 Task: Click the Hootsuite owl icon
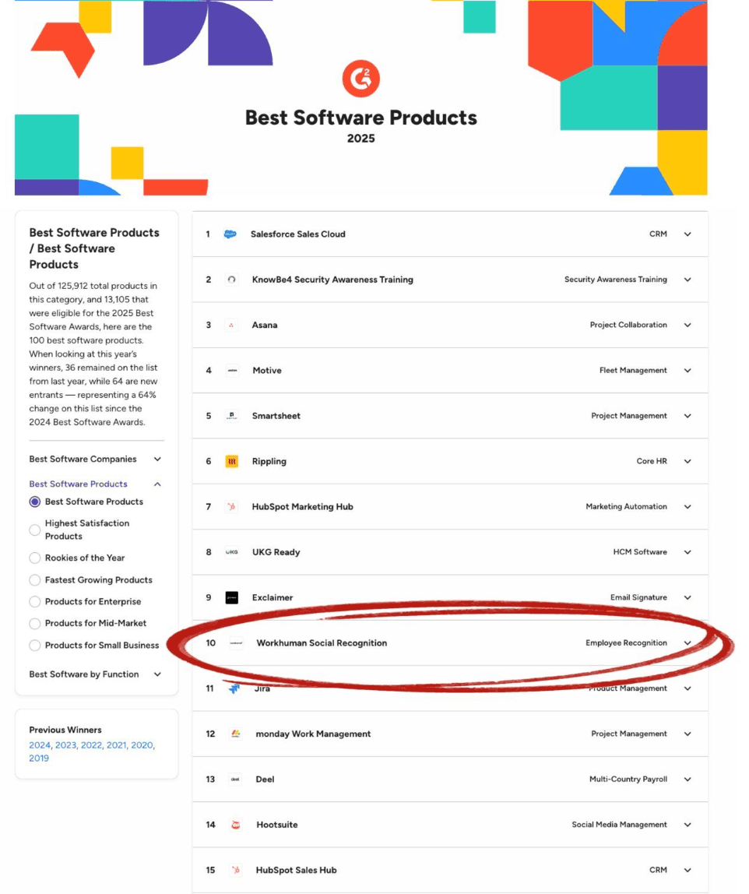point(235,824)
